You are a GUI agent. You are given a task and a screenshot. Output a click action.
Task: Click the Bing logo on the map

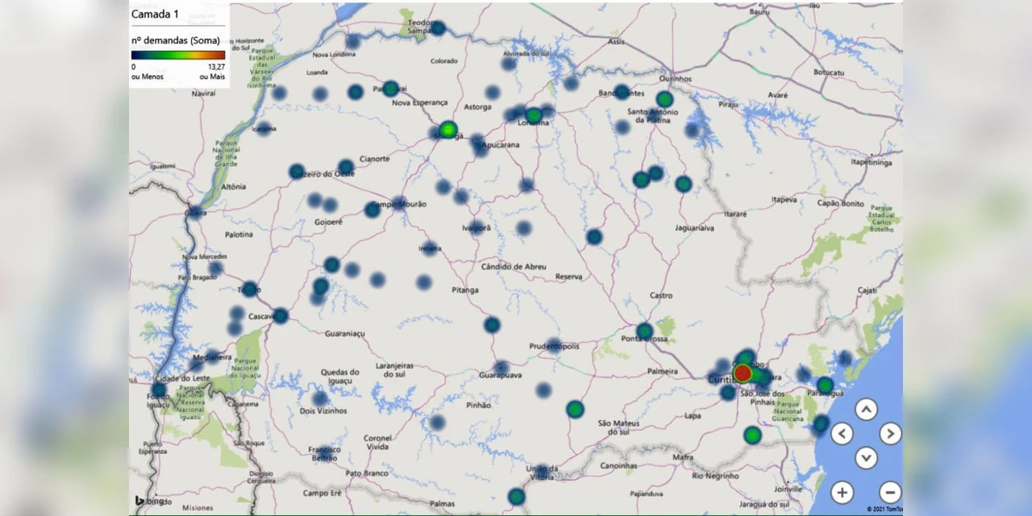149,501
